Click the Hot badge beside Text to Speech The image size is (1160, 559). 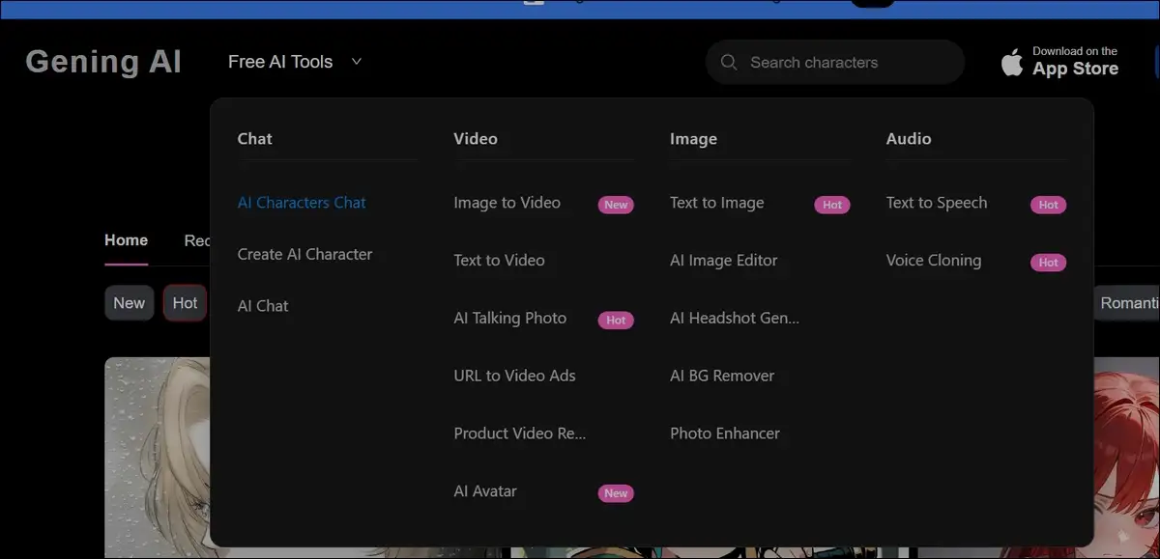point(1049,205)
